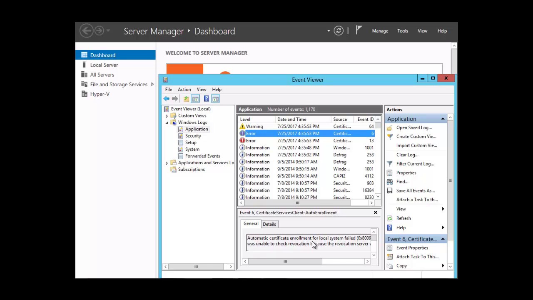Click the Copy action icon
Image resolution: width=533 pixels, height=300 pixels.
coord(390,266)
